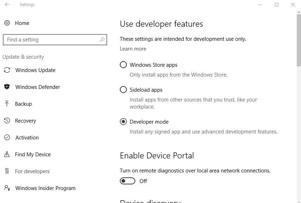The height and width of the screenshot is (203, 301).
Task: Close the Settings window
Action: click(293, 5)
